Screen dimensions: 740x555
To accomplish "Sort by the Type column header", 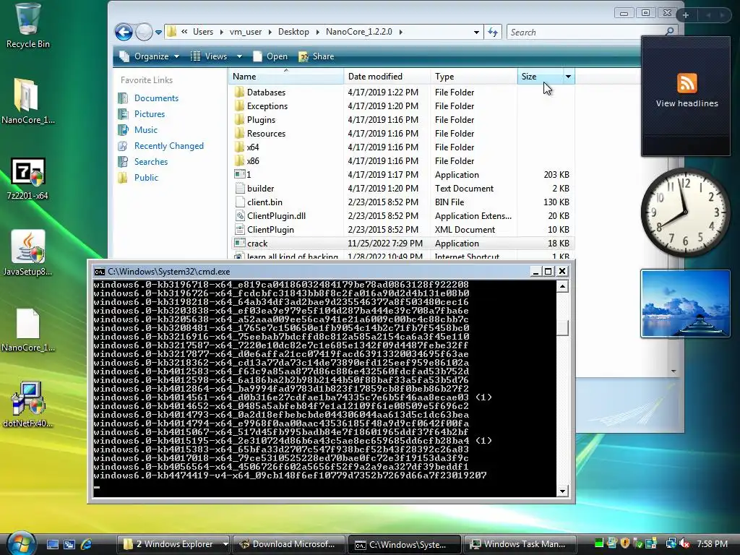I will click(x=474, y=77).
